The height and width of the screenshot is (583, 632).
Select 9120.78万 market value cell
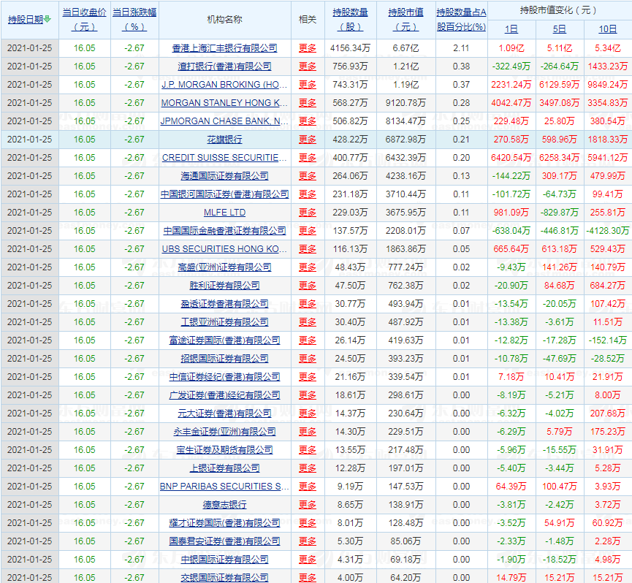406,103
